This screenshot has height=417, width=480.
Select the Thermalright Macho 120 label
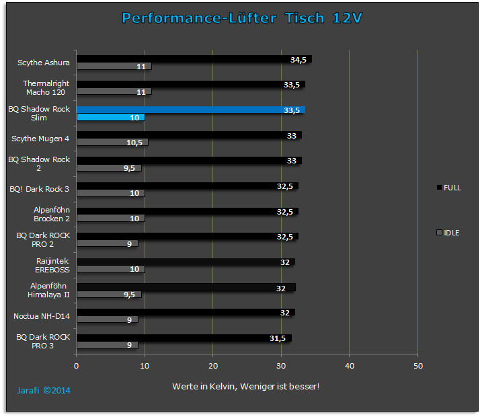46,87
